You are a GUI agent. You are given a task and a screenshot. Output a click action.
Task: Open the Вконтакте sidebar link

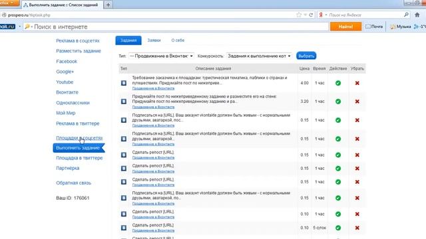(67, 92)
